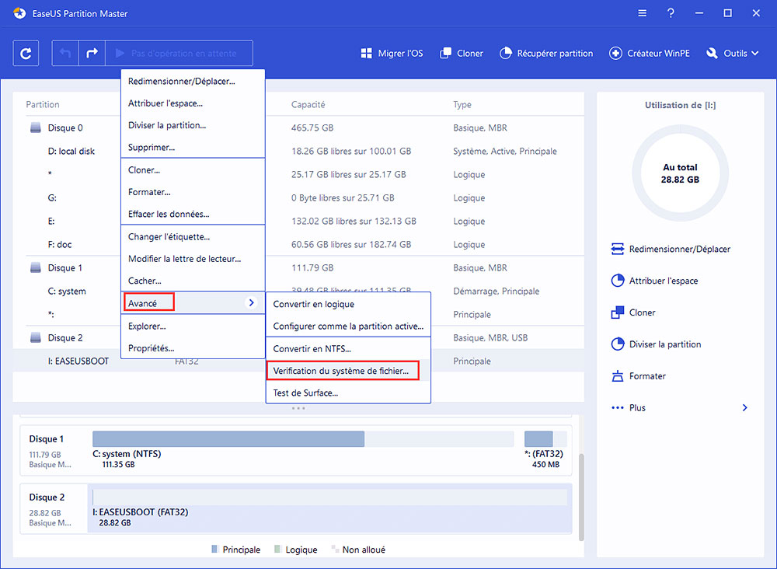Screen dimensions: 777x569
Task: Choose Formater in context menu
Action: (193, 192)
